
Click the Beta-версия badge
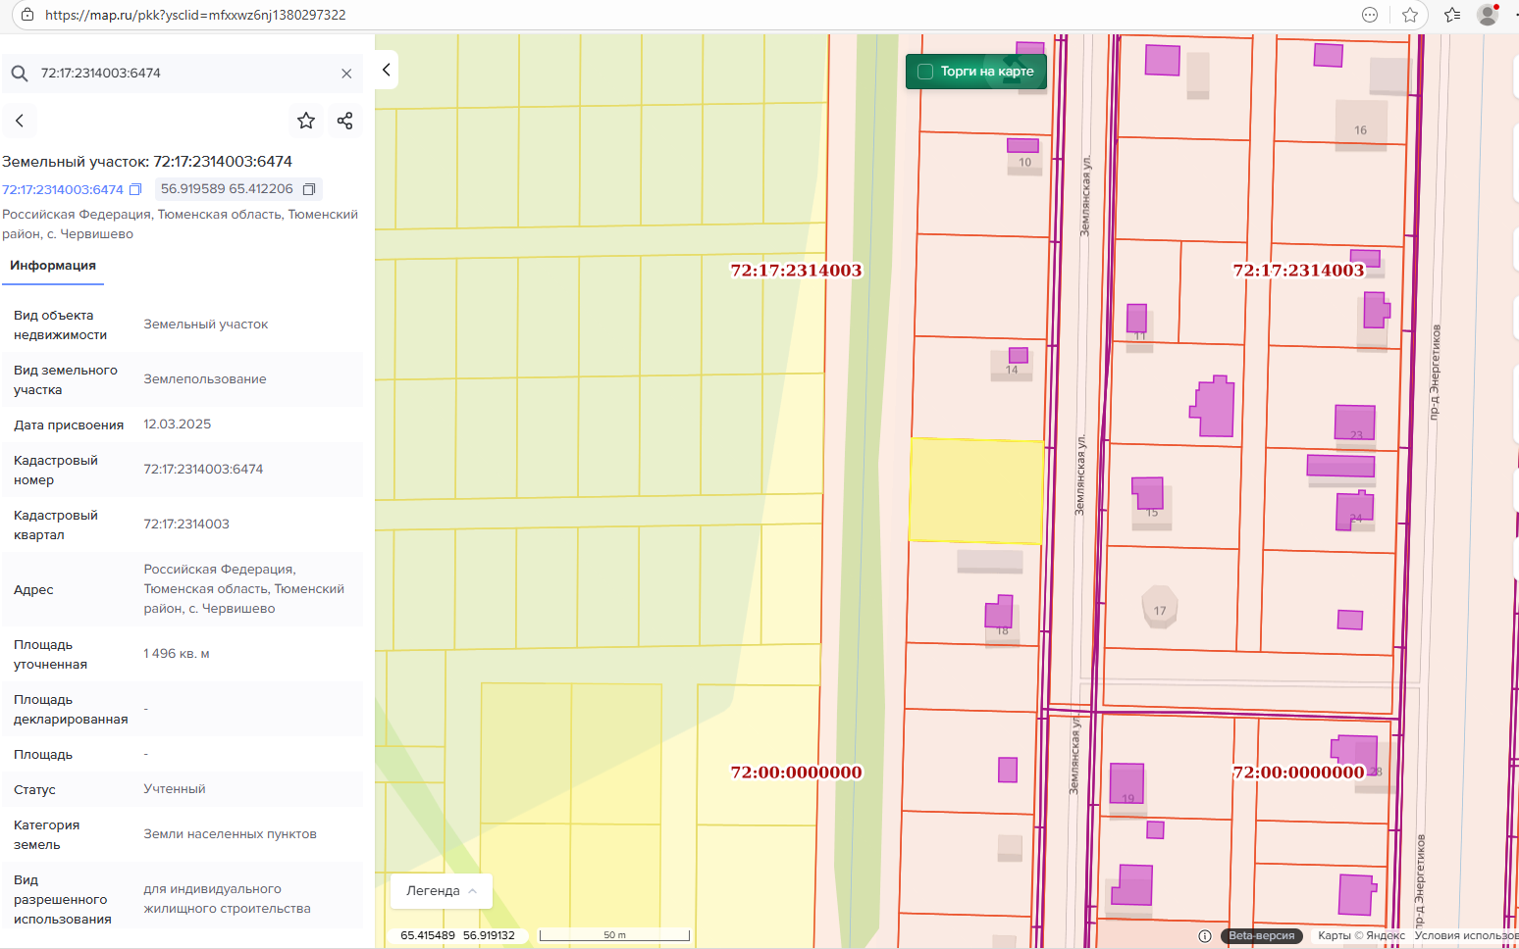click(1262, 936)
